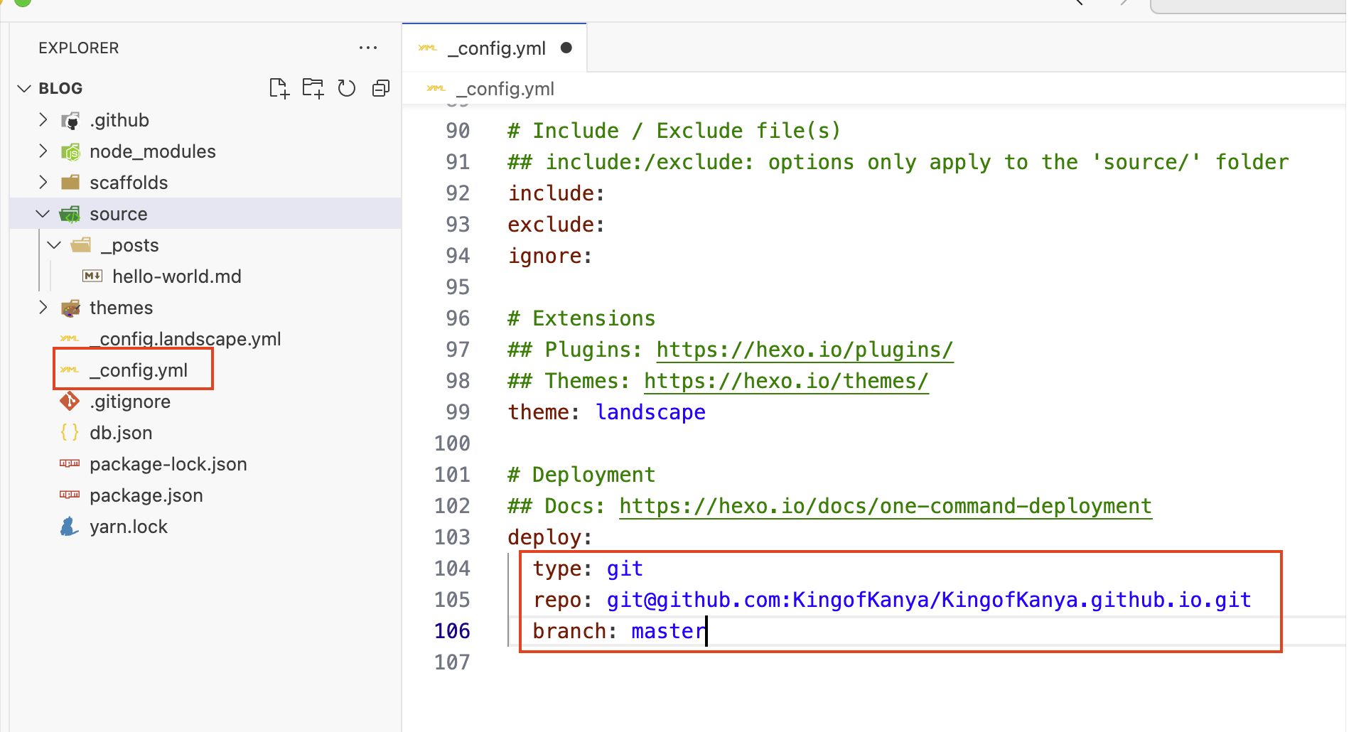This screenshot has height=732, width=1366.
Task: Click the unsaved dot on _config.yml tab
Action: (x=566, y=48)
